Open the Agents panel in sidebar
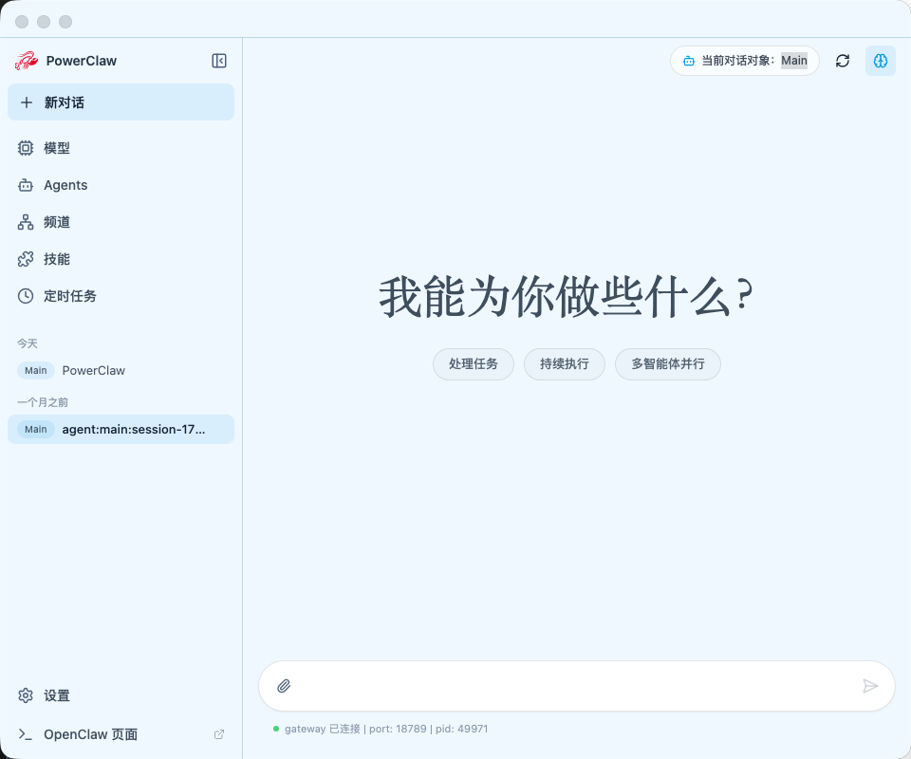Image resolution: width=911 pixels, height=759 pixels. (65, 185)
